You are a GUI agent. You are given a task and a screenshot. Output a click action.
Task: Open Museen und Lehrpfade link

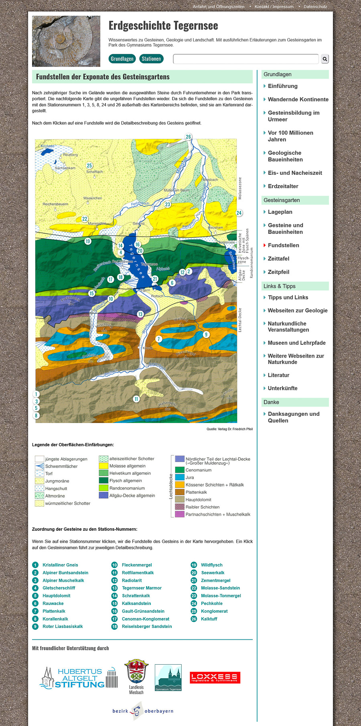pos(297,343)
